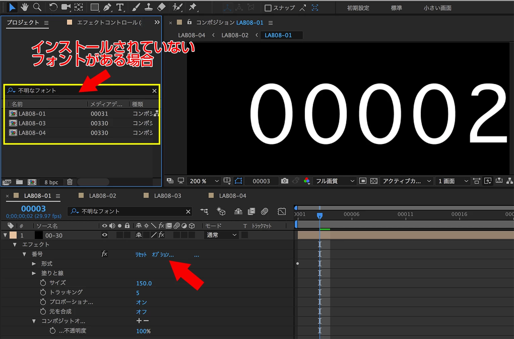
Task: Enable the スナップ snapping checkbox
Action: tap(268, 8)
